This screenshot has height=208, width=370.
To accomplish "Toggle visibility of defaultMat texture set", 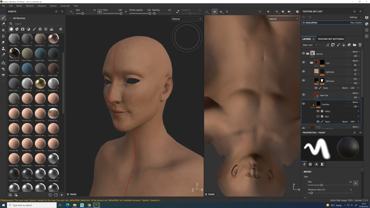I will pyautogui.click(x=304, y=23).
